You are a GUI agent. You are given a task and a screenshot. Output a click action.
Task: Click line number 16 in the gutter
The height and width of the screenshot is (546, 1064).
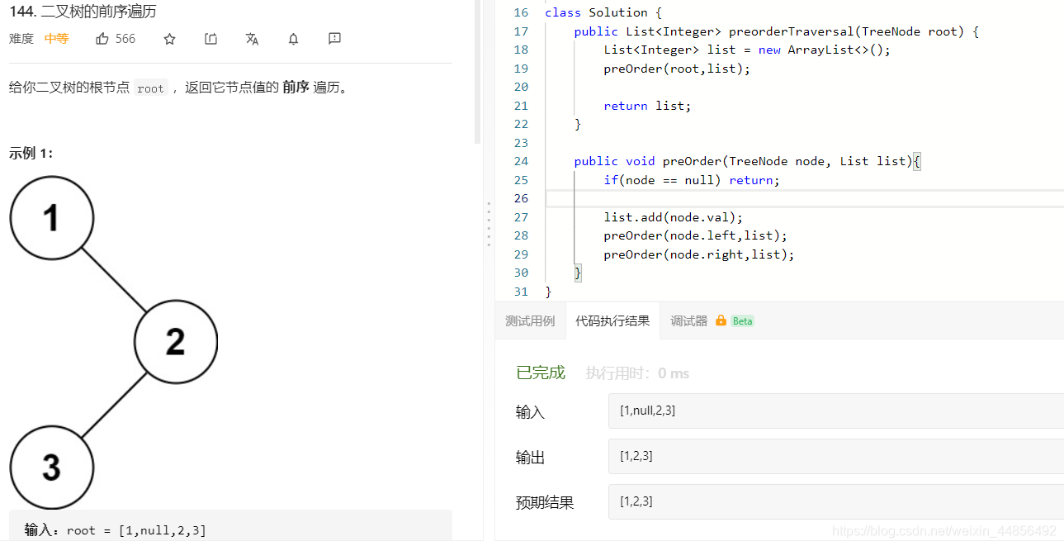pyautogui.click(x=520, y=12)
